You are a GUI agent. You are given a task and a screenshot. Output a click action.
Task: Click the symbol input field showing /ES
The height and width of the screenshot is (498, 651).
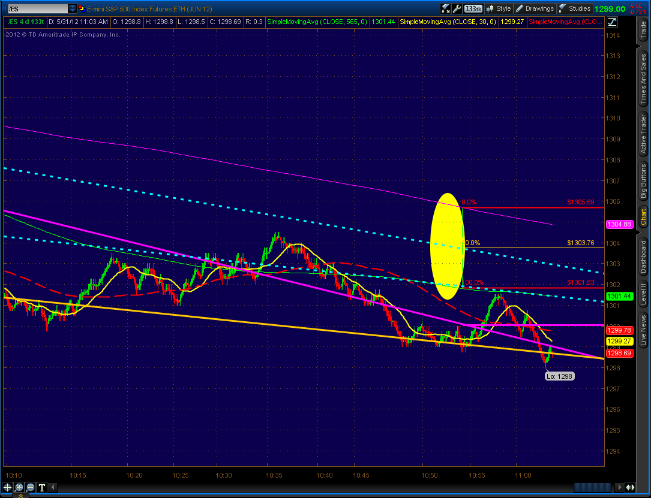(37, 8)
